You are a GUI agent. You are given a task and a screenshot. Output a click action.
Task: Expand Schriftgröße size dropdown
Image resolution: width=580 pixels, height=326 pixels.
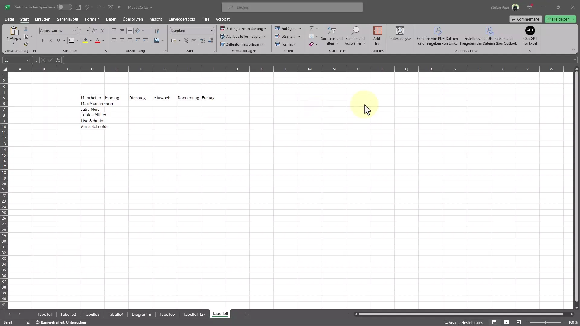[88, 31]
